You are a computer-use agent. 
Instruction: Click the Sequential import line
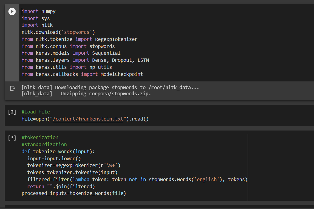coord(71,53)
